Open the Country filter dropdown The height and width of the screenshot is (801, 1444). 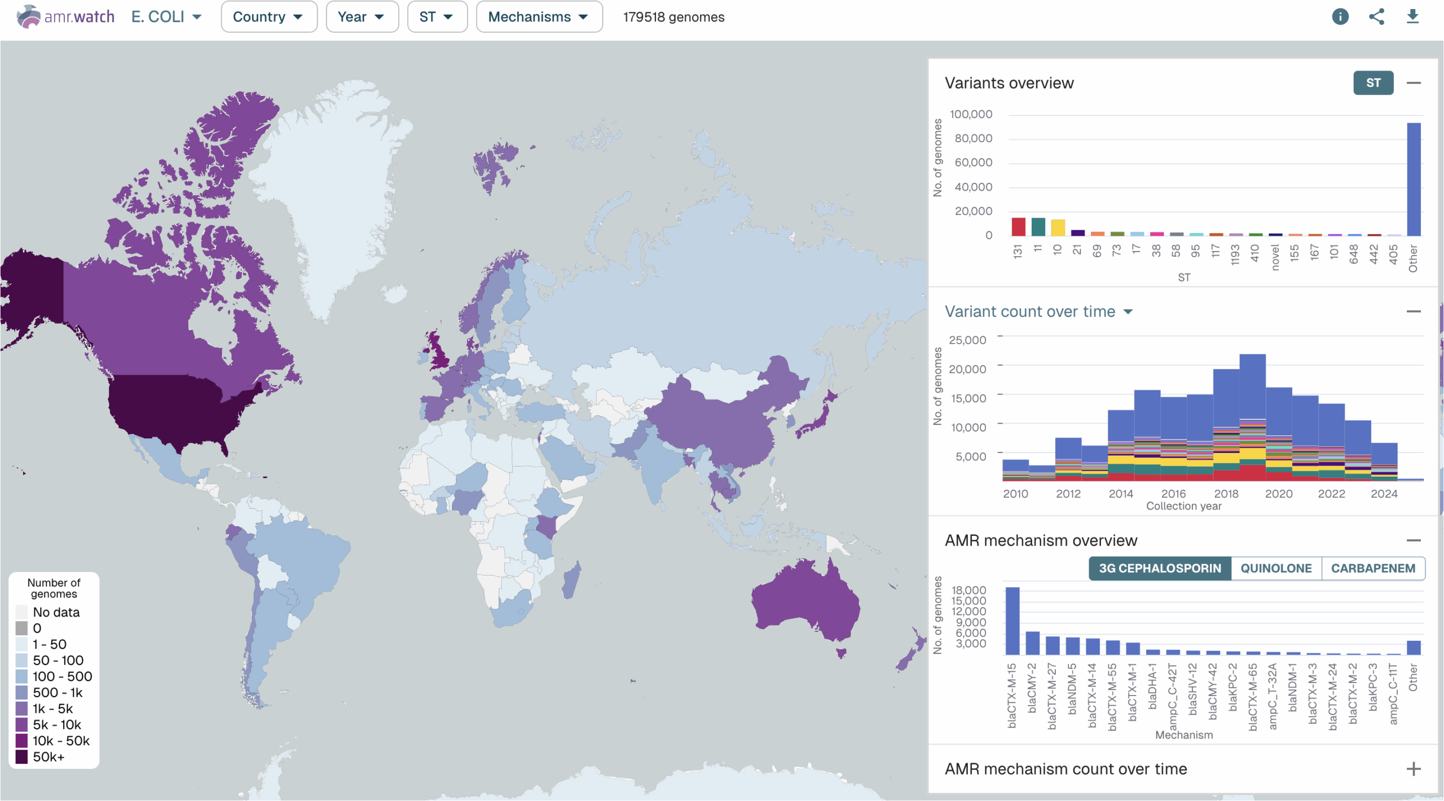click(x=269, y=17)
